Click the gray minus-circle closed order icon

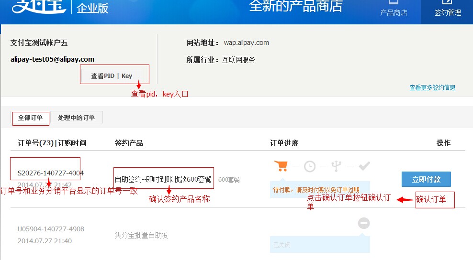[x=364, y=223]
